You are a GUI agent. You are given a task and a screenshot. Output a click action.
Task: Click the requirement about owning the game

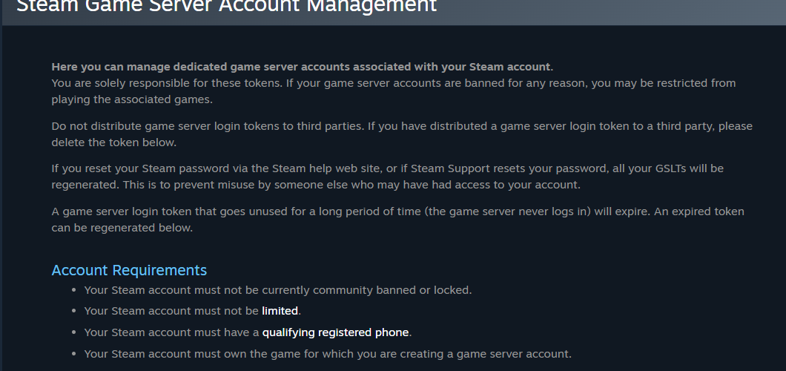[328, 354]
